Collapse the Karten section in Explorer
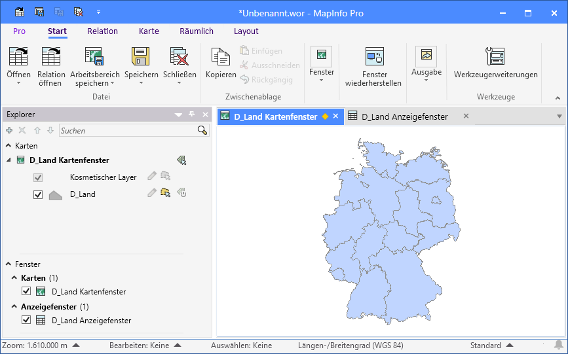Viewport: 568px width, 354px height. tap(9, 145)
